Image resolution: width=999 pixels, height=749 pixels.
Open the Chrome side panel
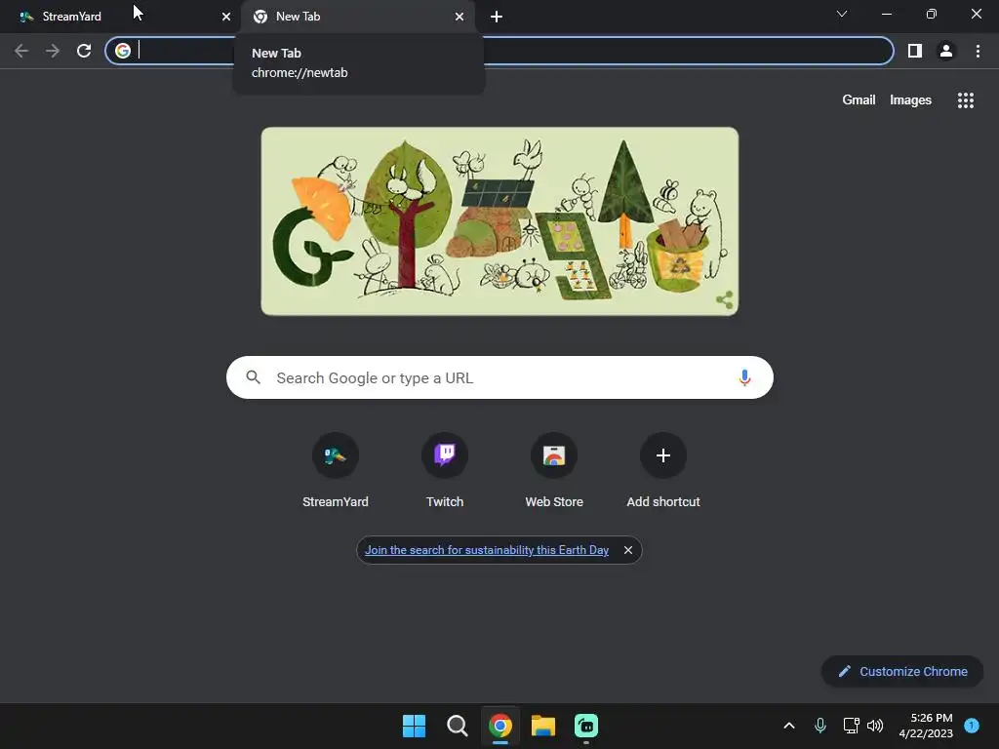pos(914,51)
